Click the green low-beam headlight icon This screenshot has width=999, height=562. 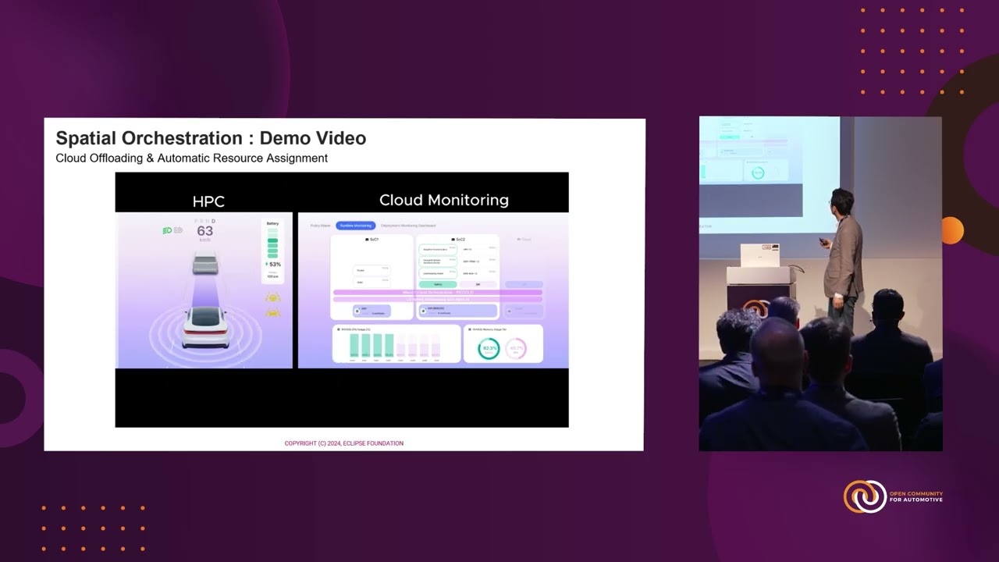pyautogui.click(x=167, y=230)
